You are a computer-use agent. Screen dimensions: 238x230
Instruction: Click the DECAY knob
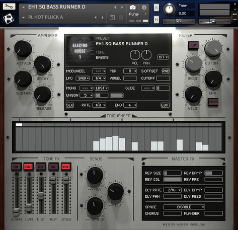point(43,64)
